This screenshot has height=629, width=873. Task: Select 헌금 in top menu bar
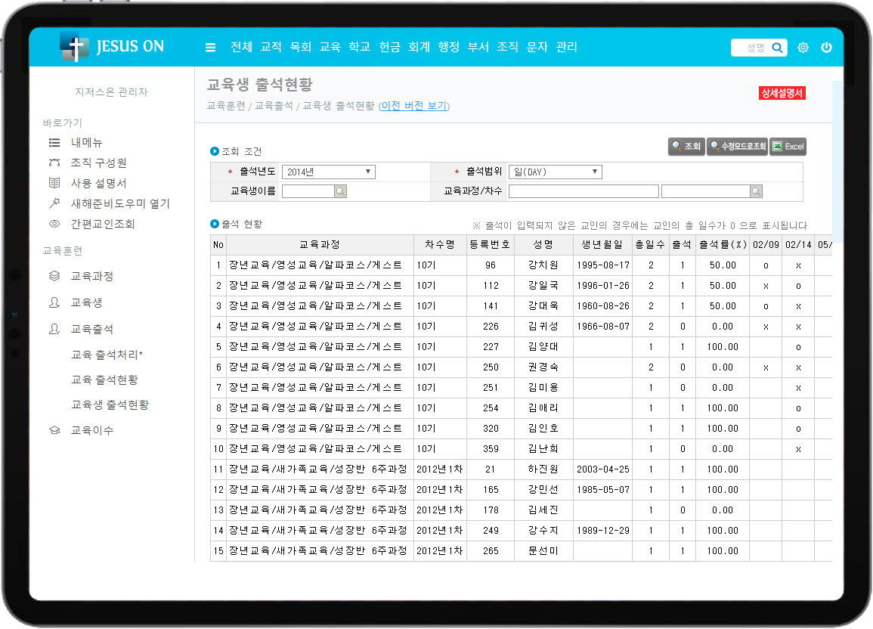tap(389, 47)
